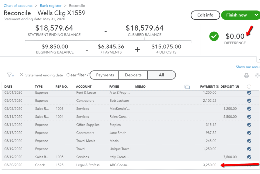The image size is (260, 174).
Task: Open the settings gear icon
Action: [x=257, y=75]
